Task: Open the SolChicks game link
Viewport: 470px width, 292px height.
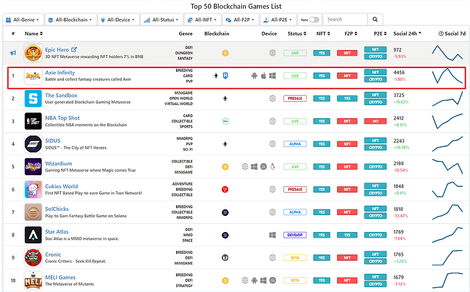Action: (56, 209)
